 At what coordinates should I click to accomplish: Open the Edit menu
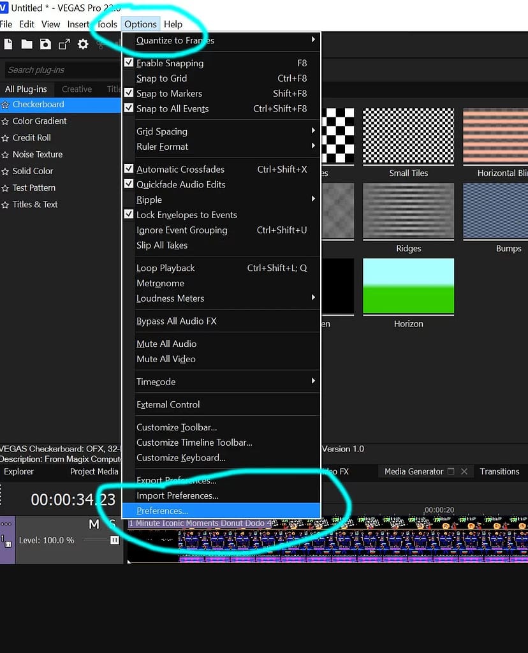pyautogui.click(x=27, y=24)
